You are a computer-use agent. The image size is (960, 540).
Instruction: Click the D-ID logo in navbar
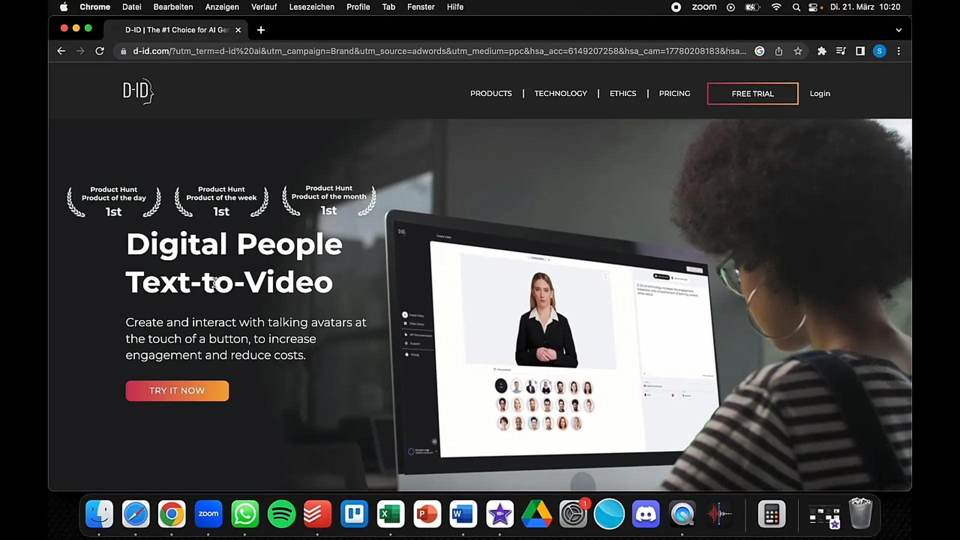[x=137, y=91]
